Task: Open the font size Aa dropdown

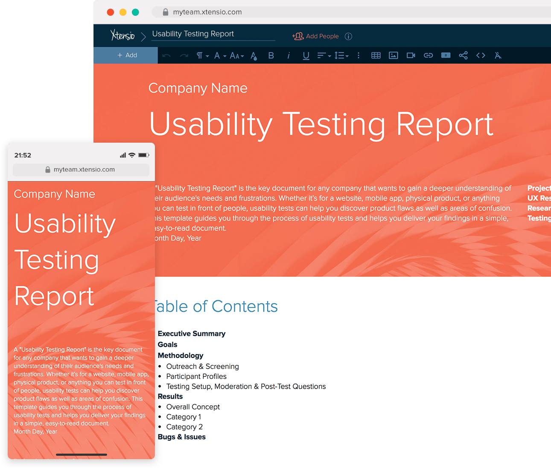Action: 236,55
